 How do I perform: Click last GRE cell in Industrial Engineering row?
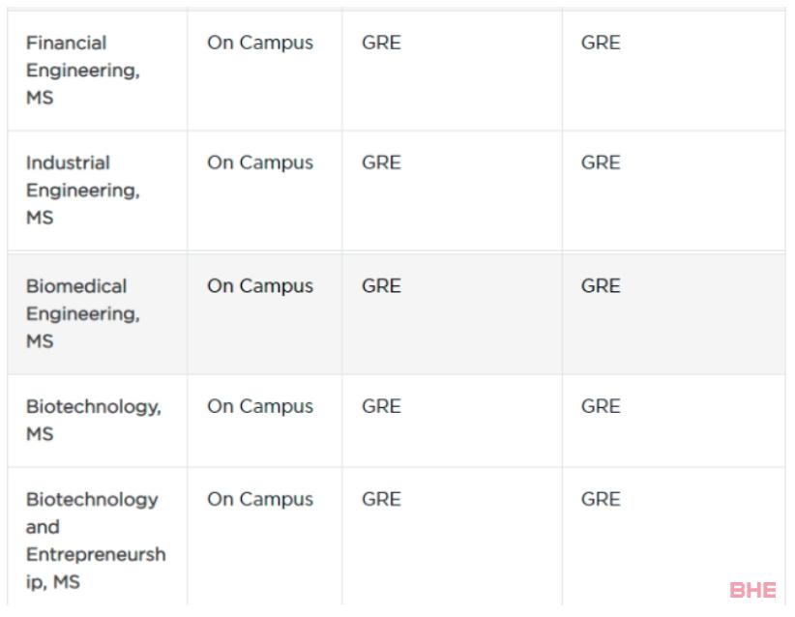point(601,162)
